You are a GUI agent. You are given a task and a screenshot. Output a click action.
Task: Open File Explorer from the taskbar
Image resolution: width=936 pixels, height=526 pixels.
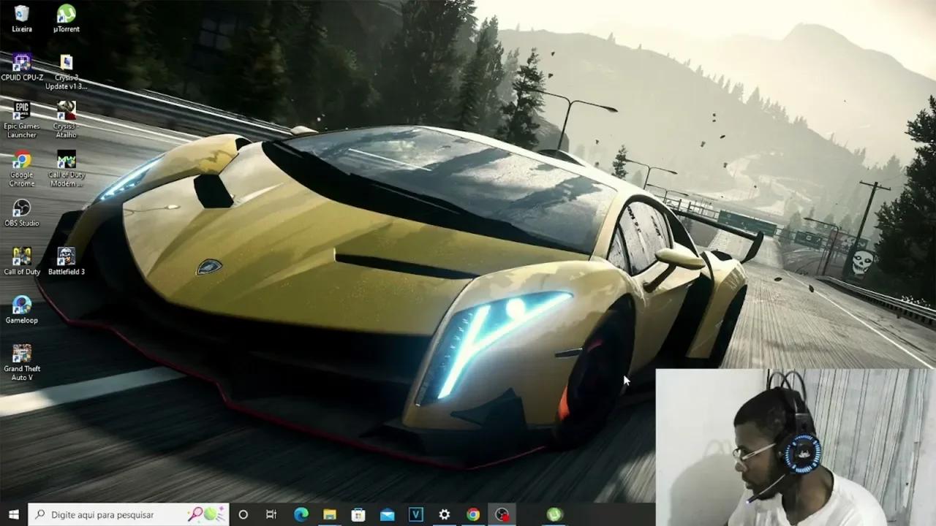pyautogui.click(x=329, y=514)
